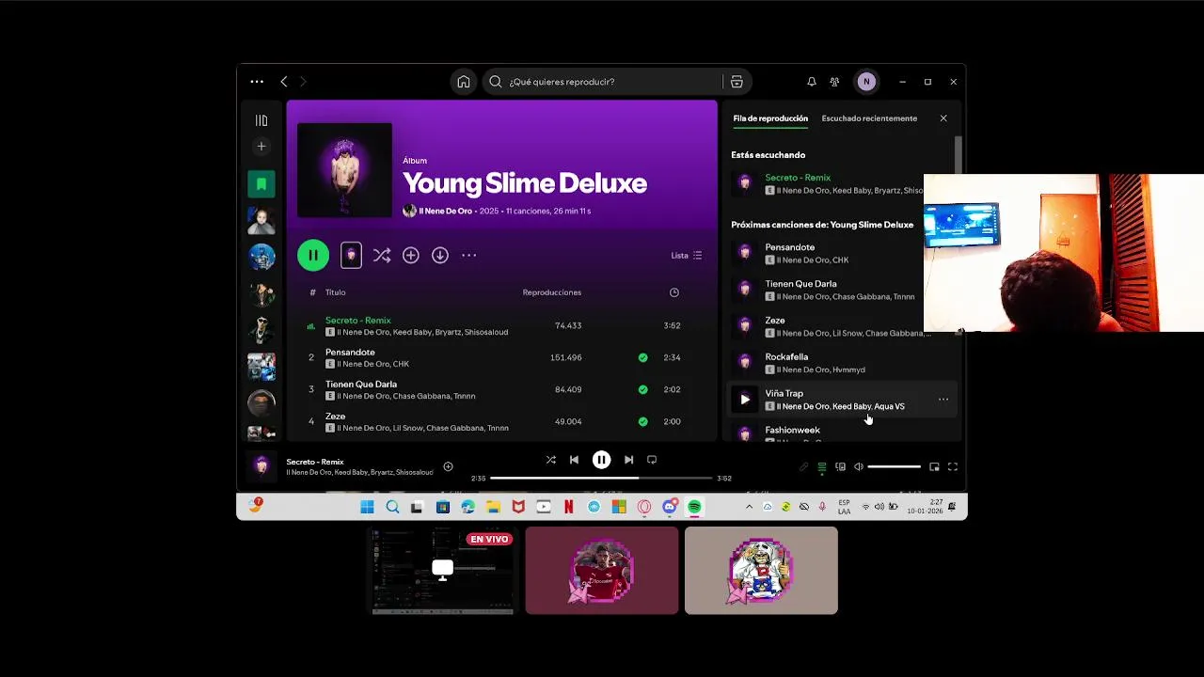
Task: Select track 4 Zeze in the list
Action: click(502, 422)
